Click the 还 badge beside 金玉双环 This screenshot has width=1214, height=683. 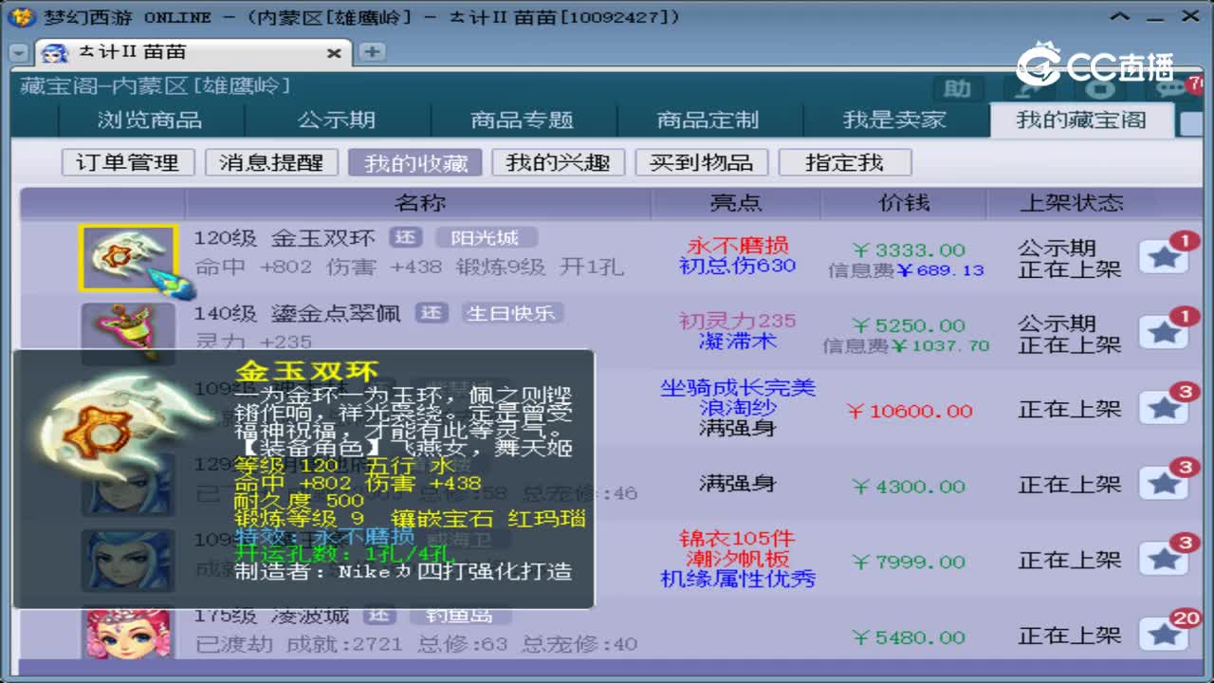(405, 237)
